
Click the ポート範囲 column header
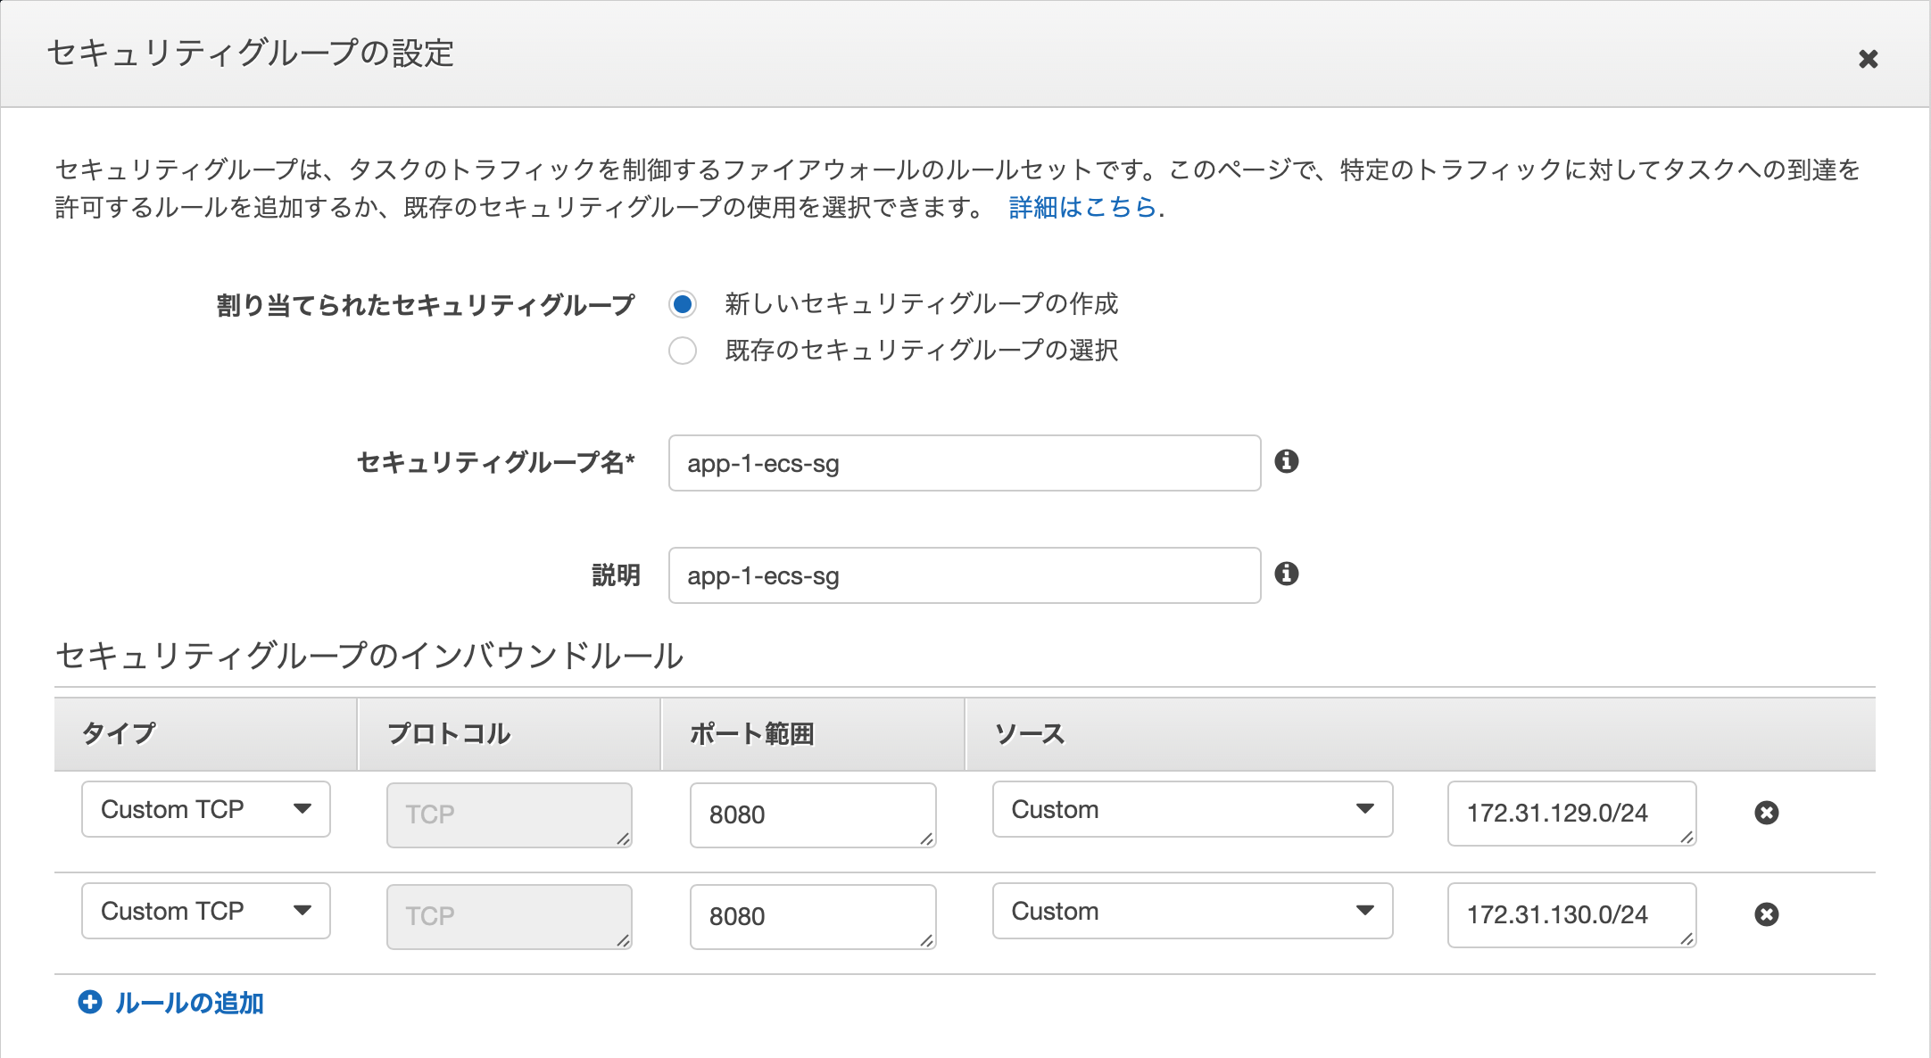pos(754,733)
